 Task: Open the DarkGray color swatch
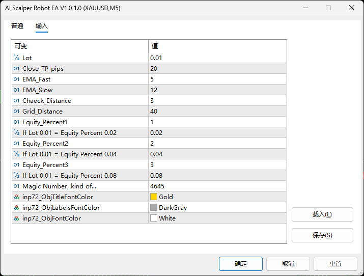154,208
